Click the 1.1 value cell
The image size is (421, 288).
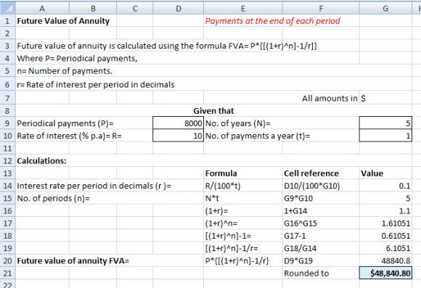pyautogui.click(x=385, y=210)
